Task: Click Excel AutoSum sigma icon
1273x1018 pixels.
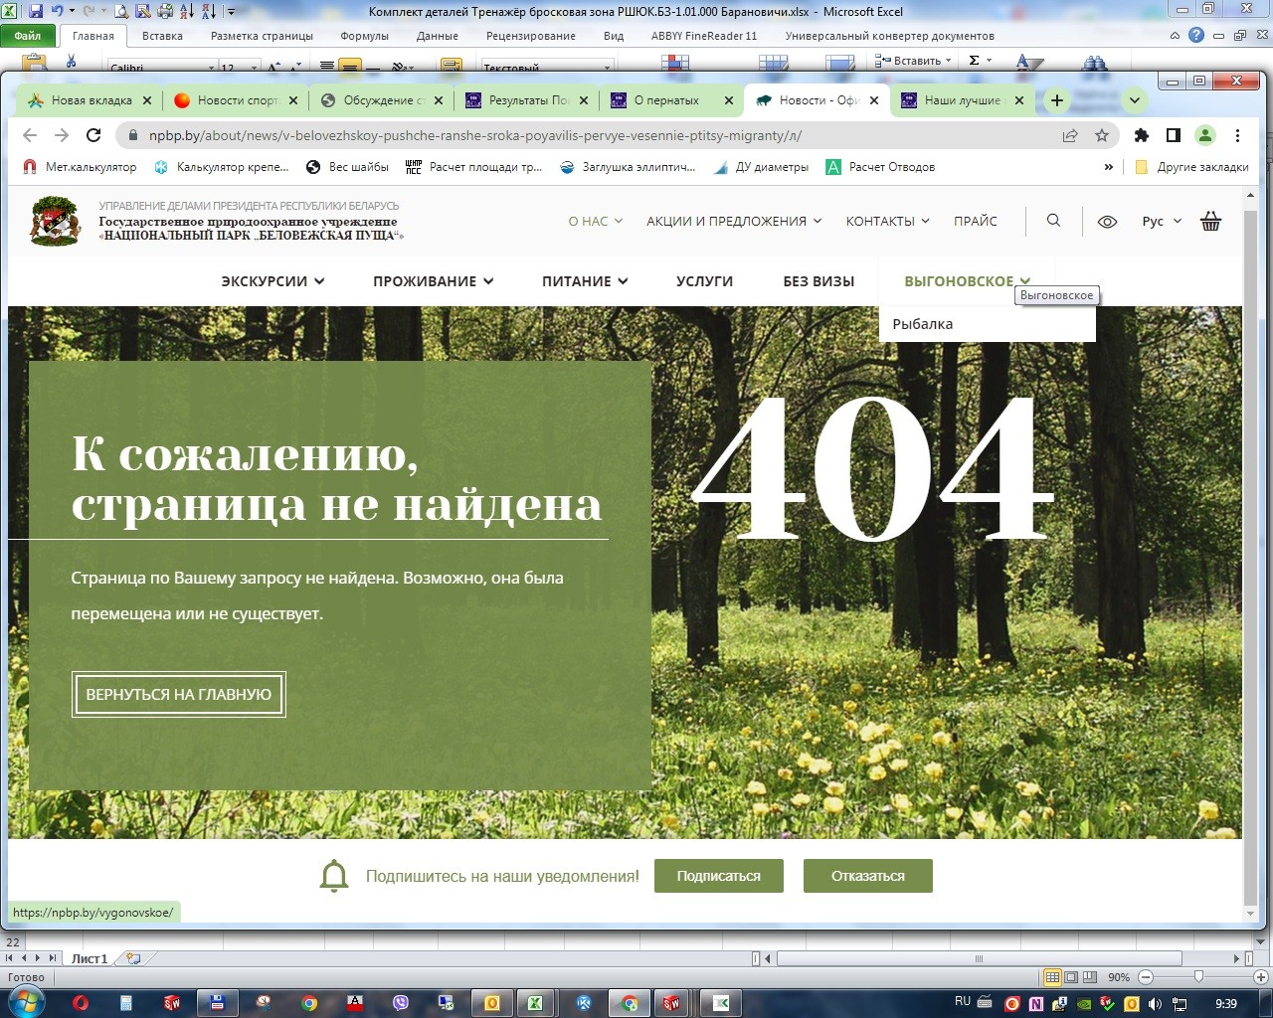Action: click(x=974, y=61)
